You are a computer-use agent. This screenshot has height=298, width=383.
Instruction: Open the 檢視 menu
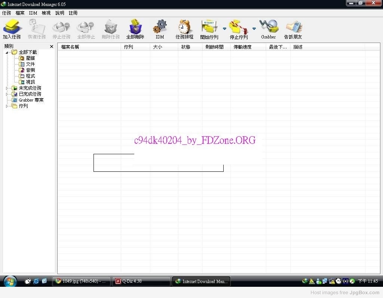point(46,13)
